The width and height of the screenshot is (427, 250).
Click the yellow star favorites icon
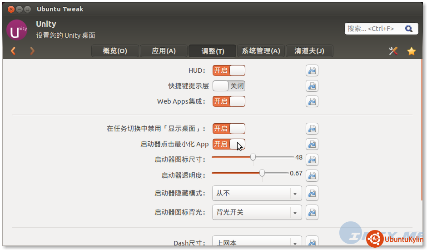point(412,51)
